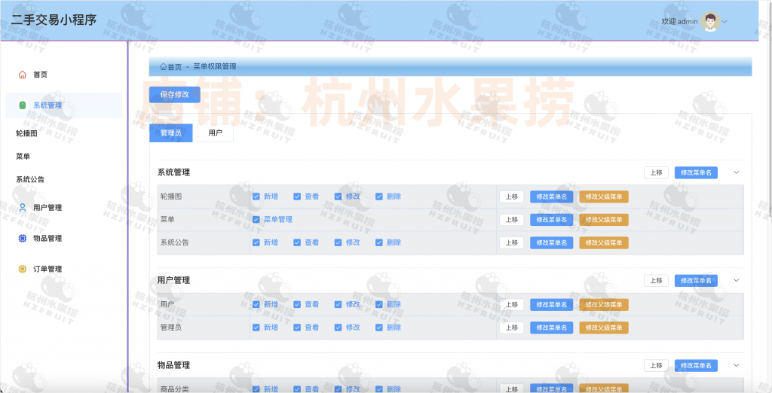Collapse the 物品管理 section chevron
This screenshot has height=393, width=772.
737,365
